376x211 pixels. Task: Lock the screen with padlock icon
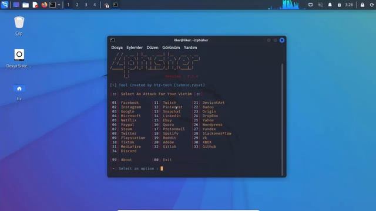tap(362, 5)
